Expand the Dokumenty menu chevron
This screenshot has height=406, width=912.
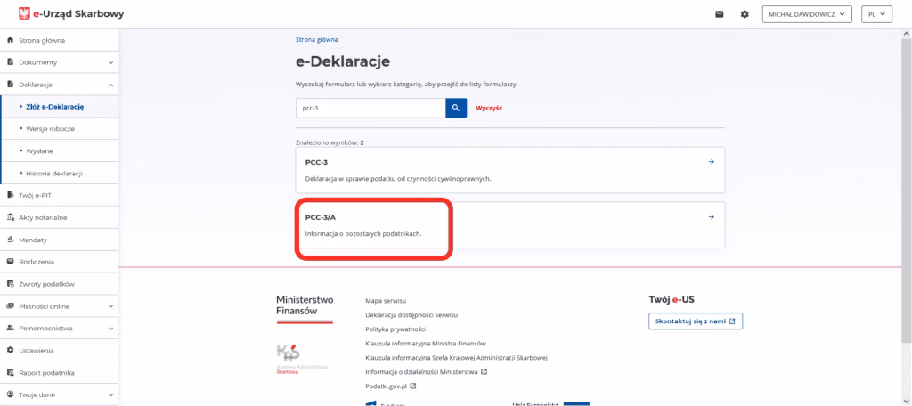tap(110, 62)
